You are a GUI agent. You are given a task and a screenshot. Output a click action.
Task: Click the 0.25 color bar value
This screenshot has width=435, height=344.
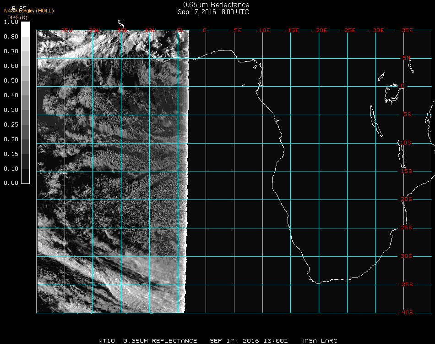[x=11, y=125]
